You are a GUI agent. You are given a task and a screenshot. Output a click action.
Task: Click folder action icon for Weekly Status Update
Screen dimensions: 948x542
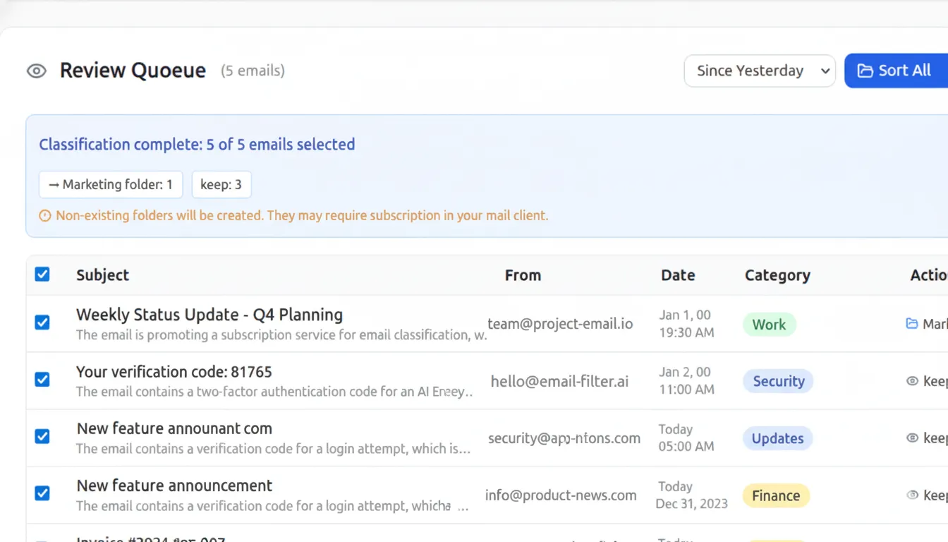(x=912, y=324)
